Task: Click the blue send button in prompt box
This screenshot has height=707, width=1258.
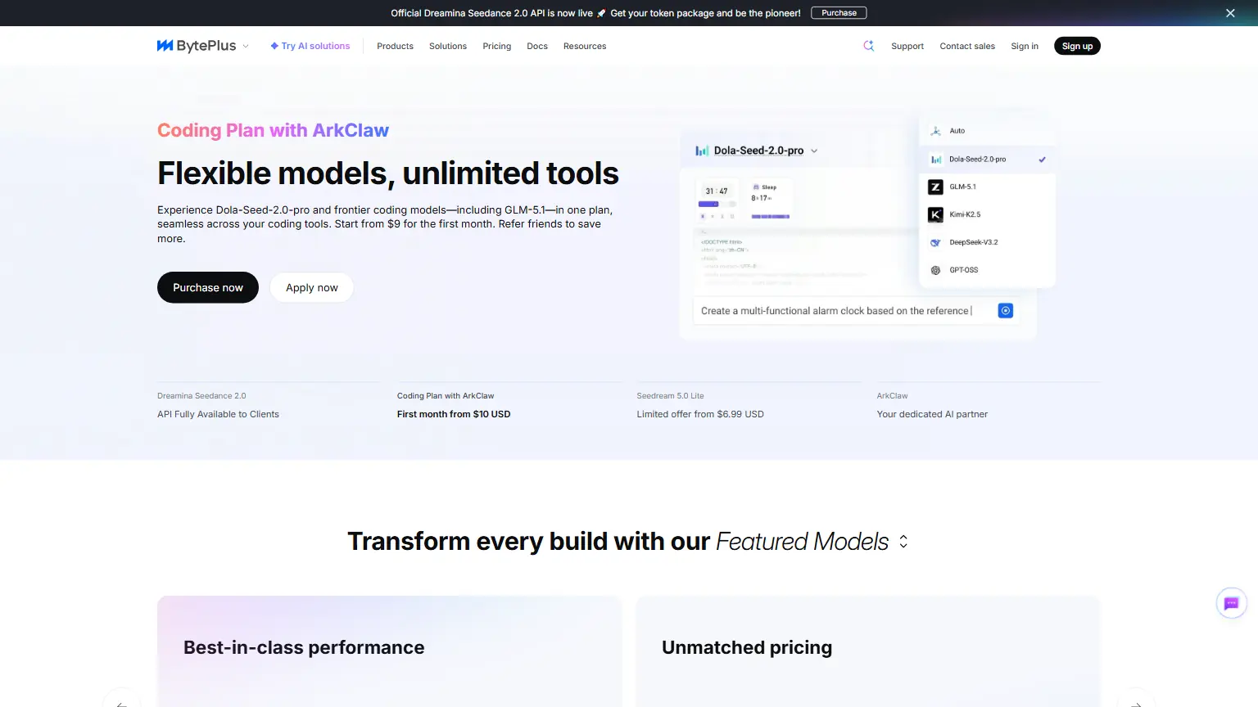Action: tap(1006, 311)
